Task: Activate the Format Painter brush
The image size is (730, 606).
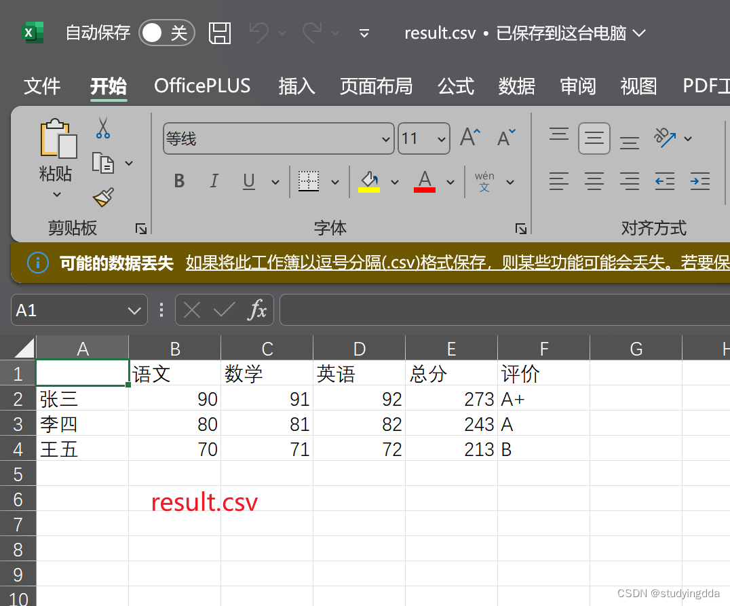Action: coord(103,197)
